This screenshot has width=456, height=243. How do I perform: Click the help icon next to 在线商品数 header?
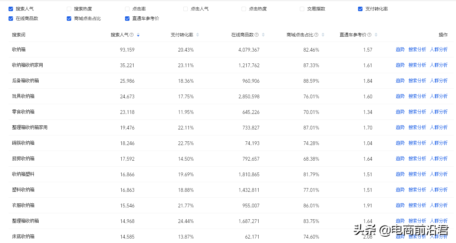coord(257,35)
